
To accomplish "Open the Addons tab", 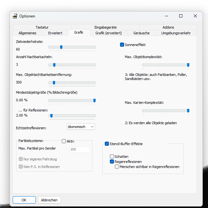I will point(168,27).
